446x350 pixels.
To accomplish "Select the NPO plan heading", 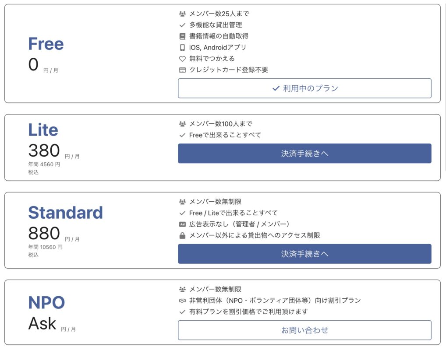I will click(46, 302).
